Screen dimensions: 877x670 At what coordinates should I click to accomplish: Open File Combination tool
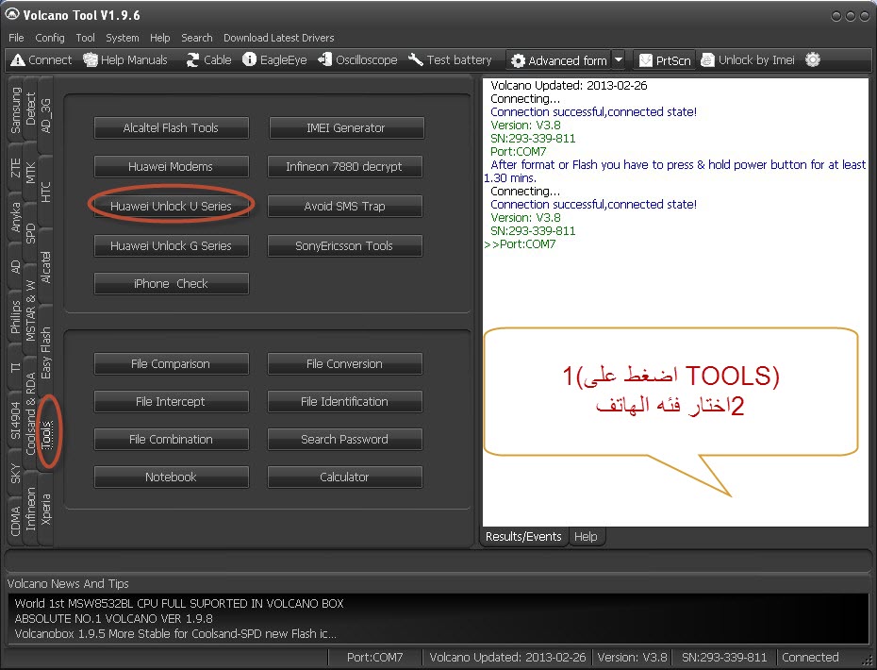pyautogui.click(x=171, y=440)
